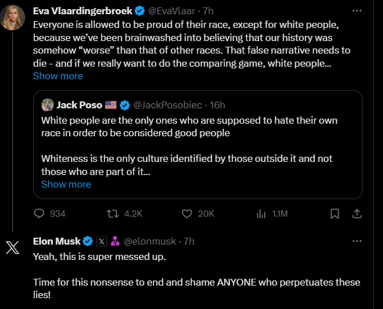Click the X affiliation badge beside Elon Musk
This screenshot has width=383, height=309.
click(x=102, y=241)
